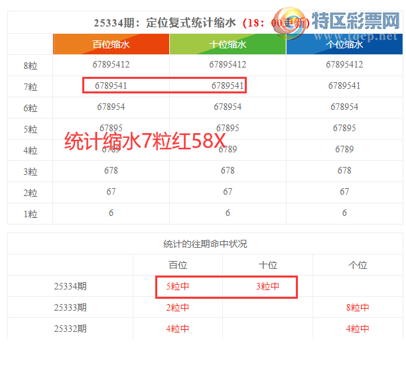Click the red 3粒中 result under 十位

point(267,287)
